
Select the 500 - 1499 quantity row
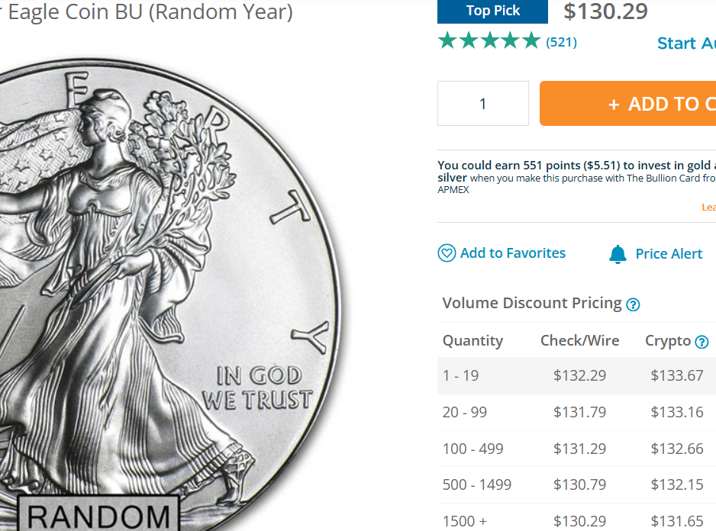click(x=577, y=485)
